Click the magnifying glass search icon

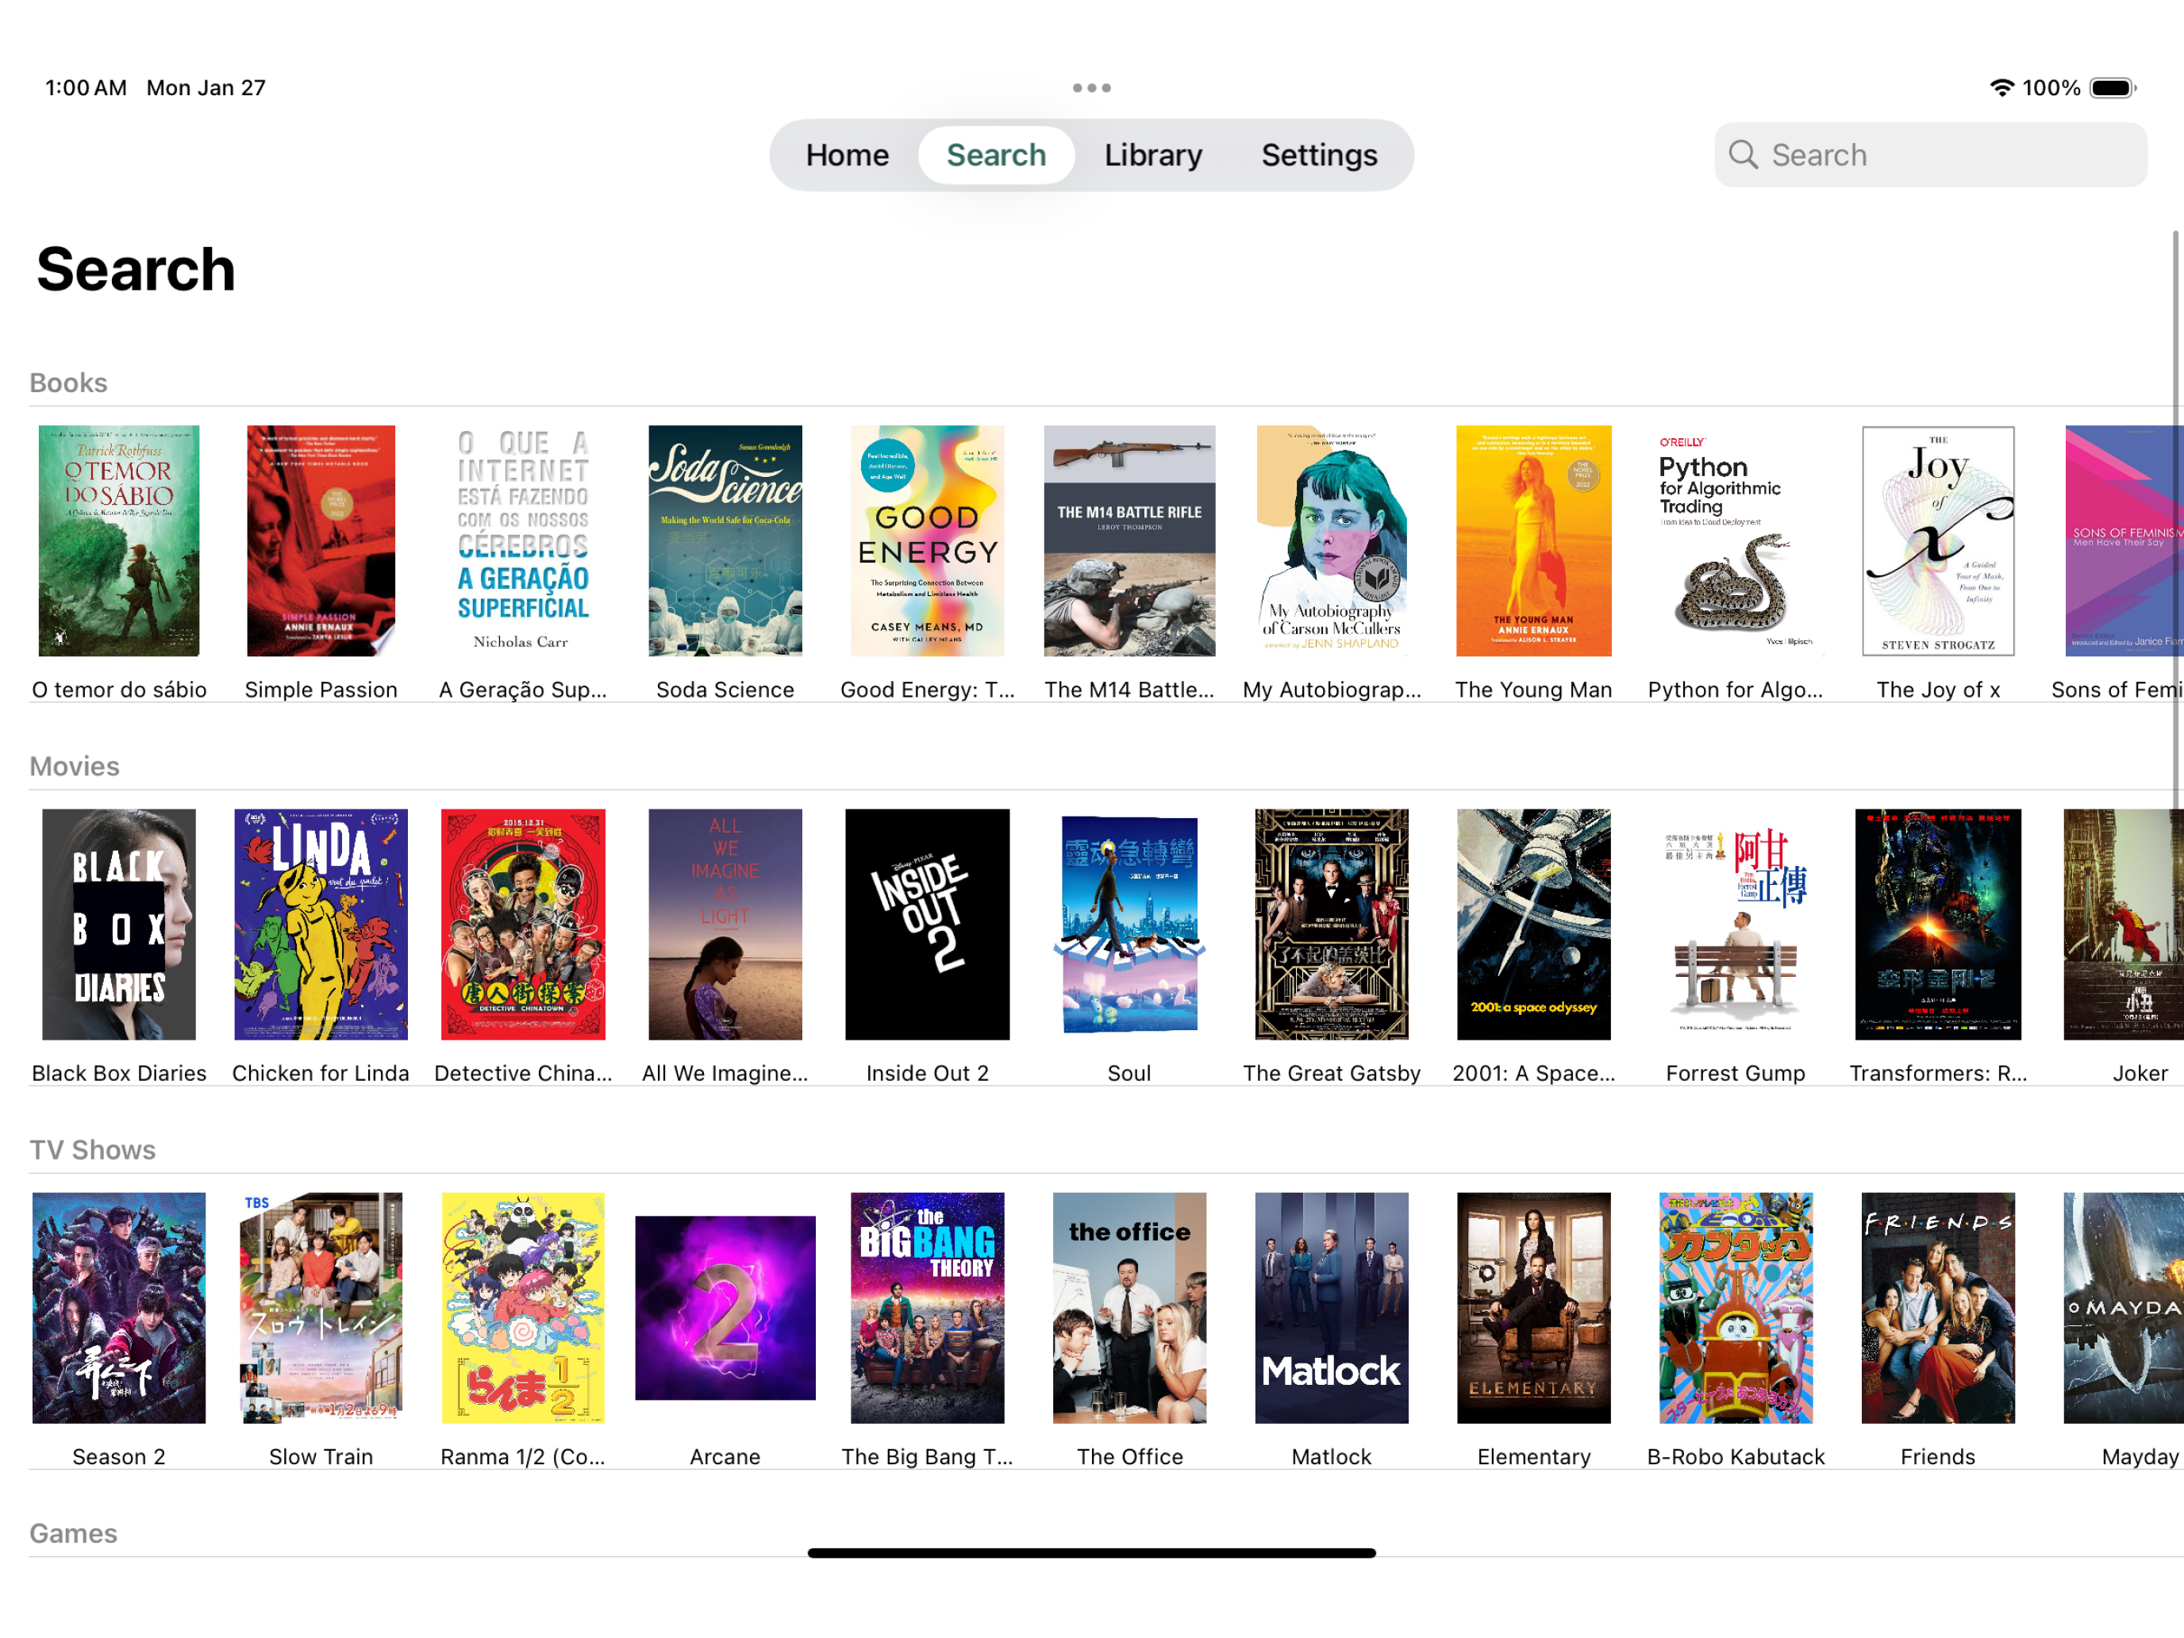pos(1743,154)
